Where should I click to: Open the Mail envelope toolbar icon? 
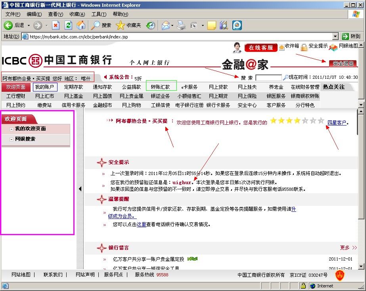166,25
